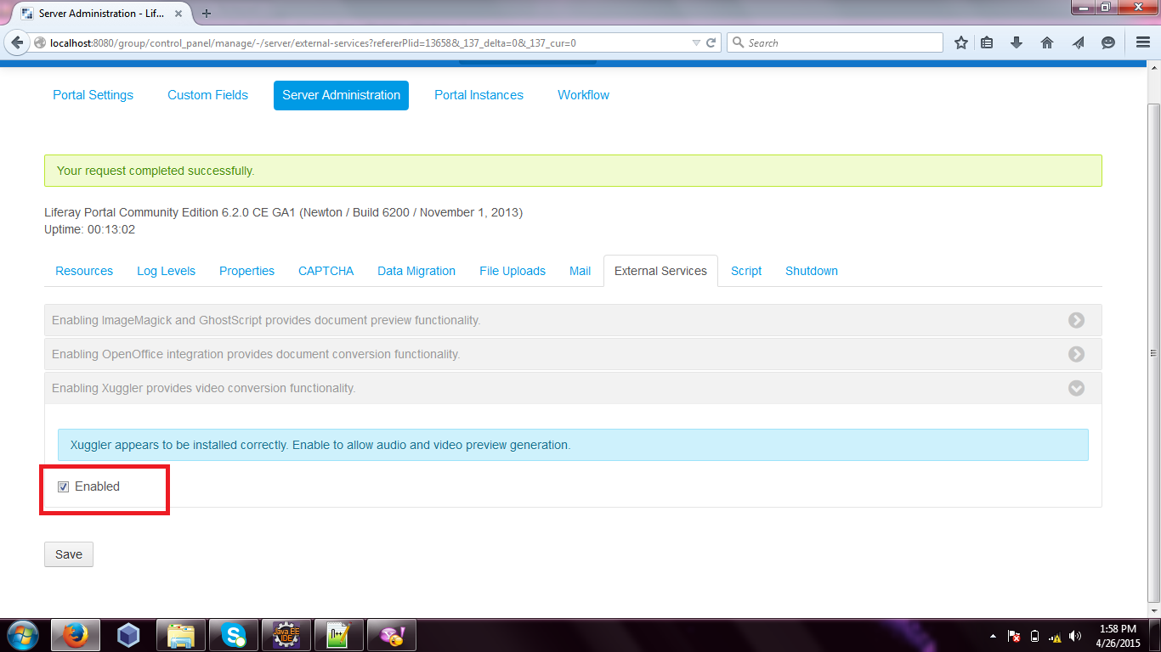Image resolution: width=1161 pixels, height=652 pixels.
Task: Collapse the Xuggler video conversion section
Action: [1076, 388]
